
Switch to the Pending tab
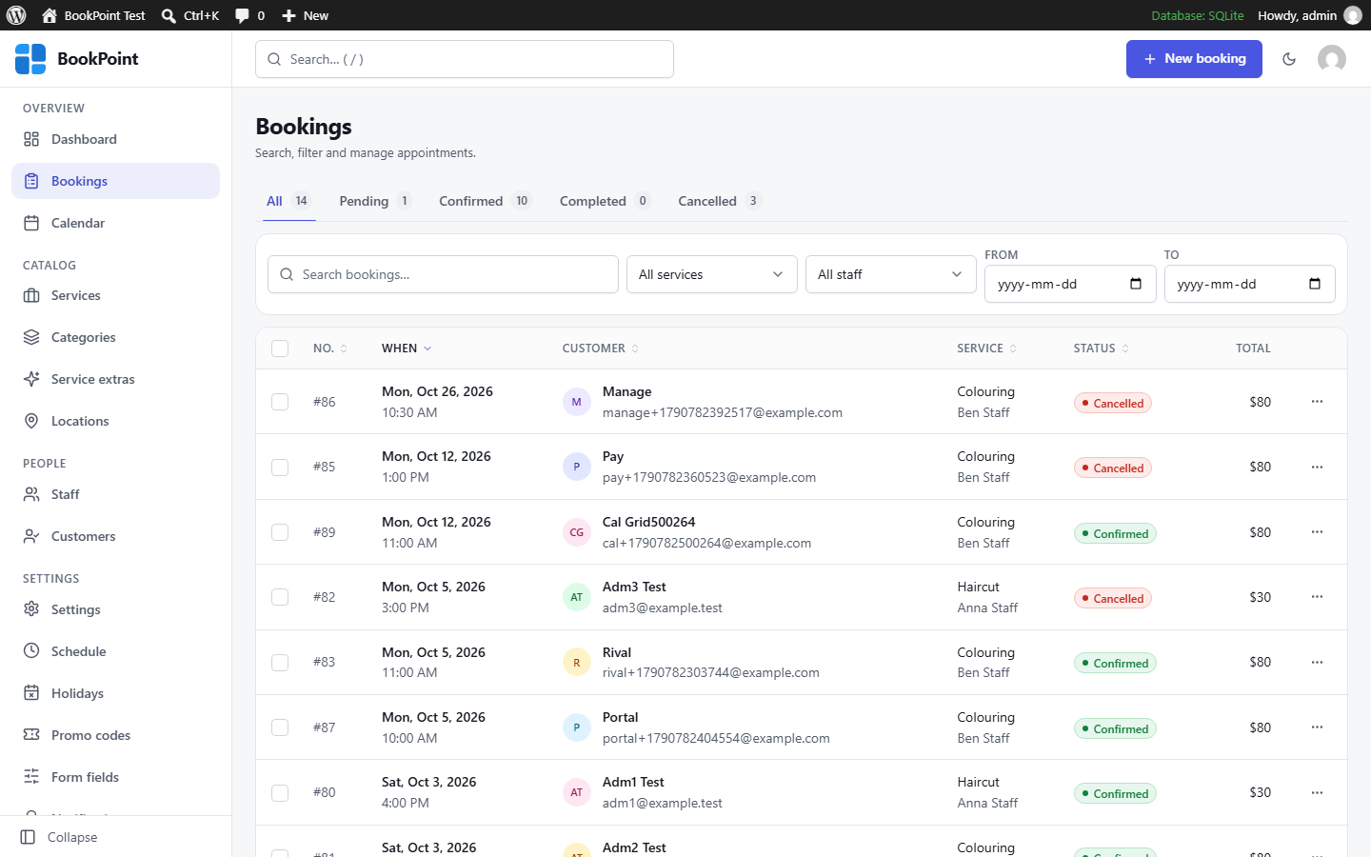[375, 201]
